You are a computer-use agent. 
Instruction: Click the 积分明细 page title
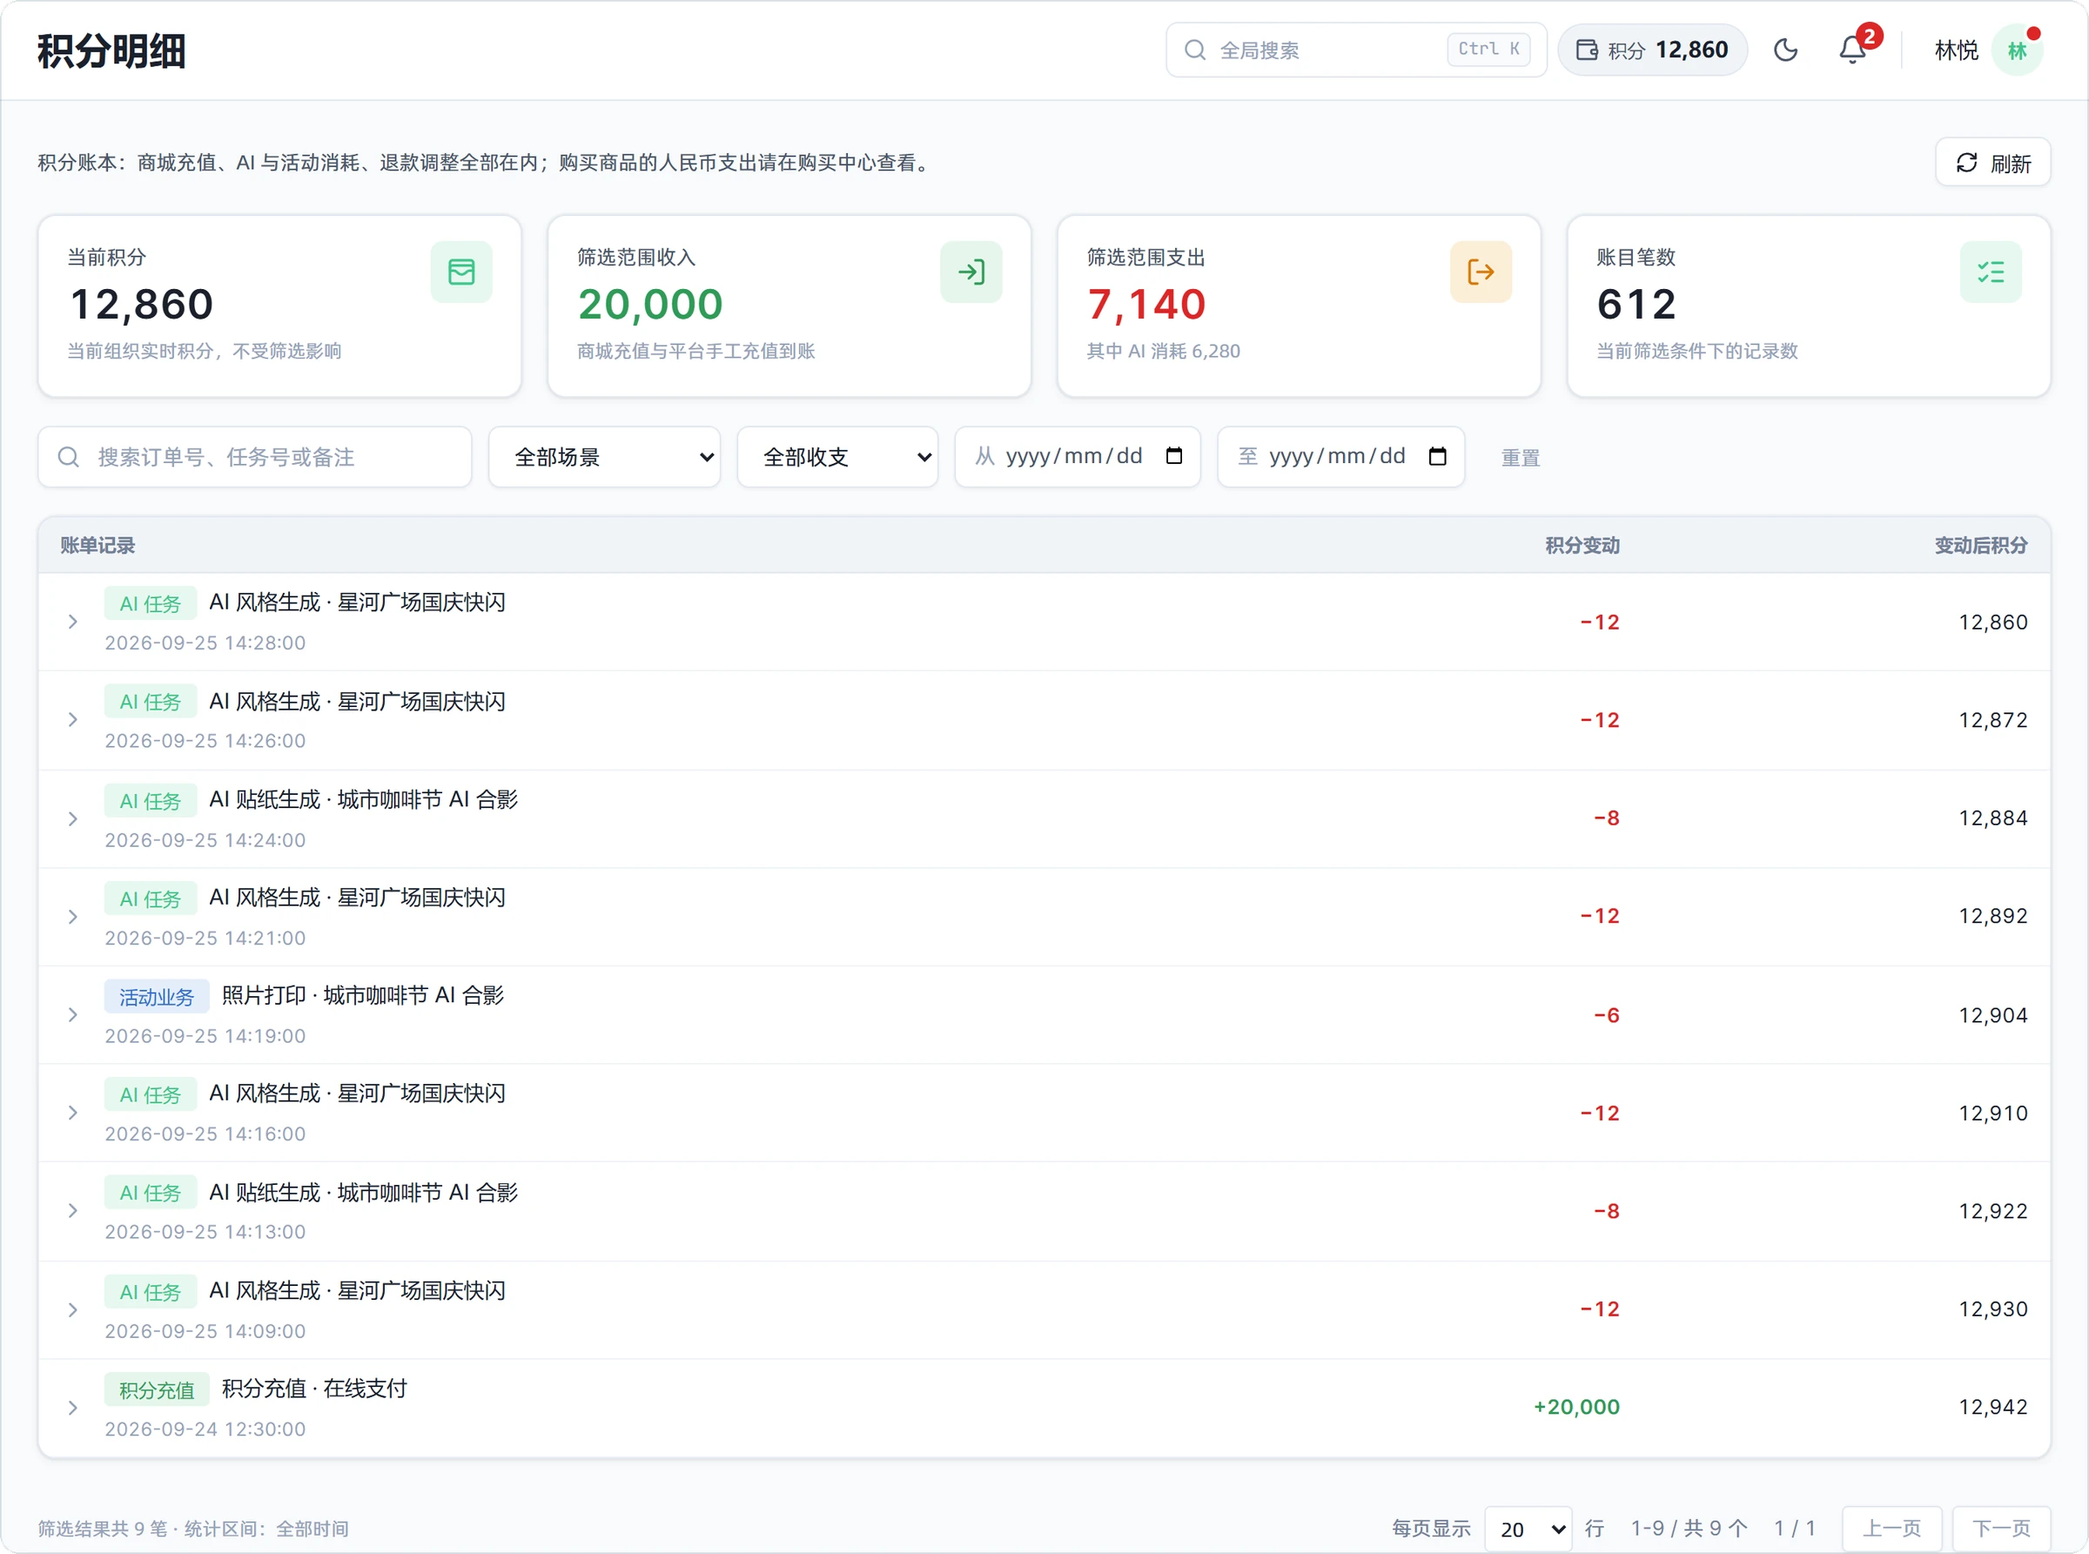[112, 50]
